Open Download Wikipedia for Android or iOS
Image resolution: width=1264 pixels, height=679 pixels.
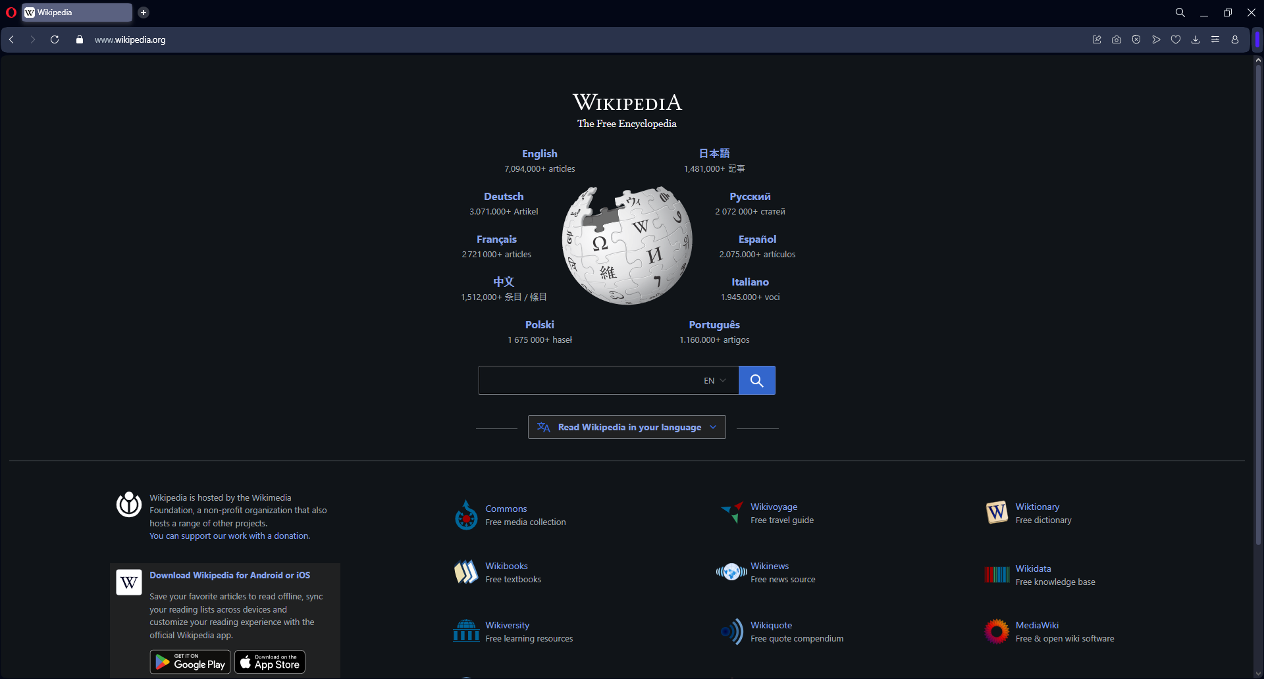pyautogui.click(x=230, y=575)
